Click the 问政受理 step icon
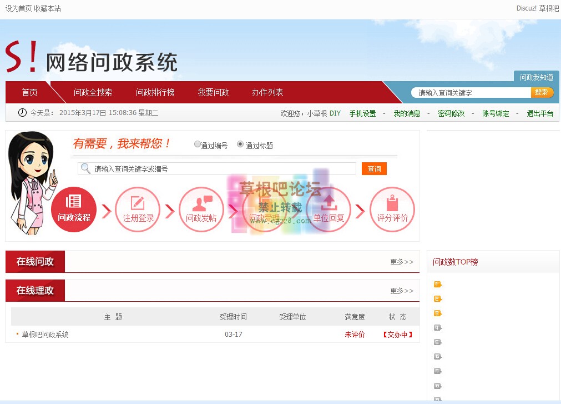 click(x=265, y=210)
